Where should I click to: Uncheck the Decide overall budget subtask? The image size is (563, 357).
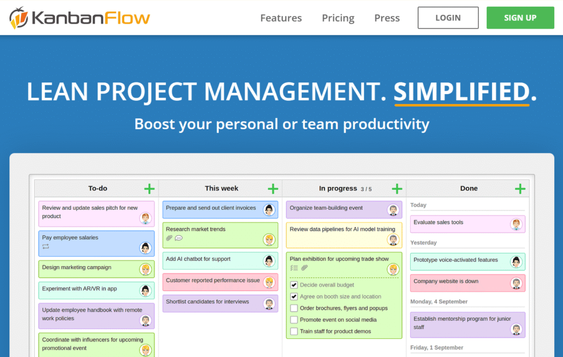point(293,285)
